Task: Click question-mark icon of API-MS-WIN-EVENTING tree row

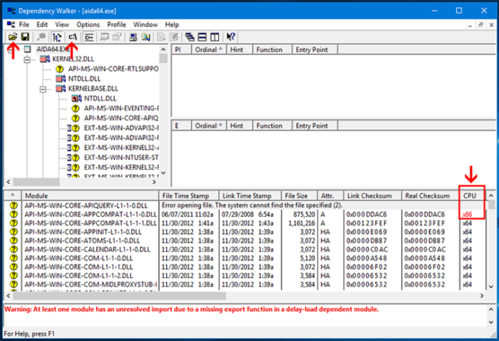Action: click(75, 108)
